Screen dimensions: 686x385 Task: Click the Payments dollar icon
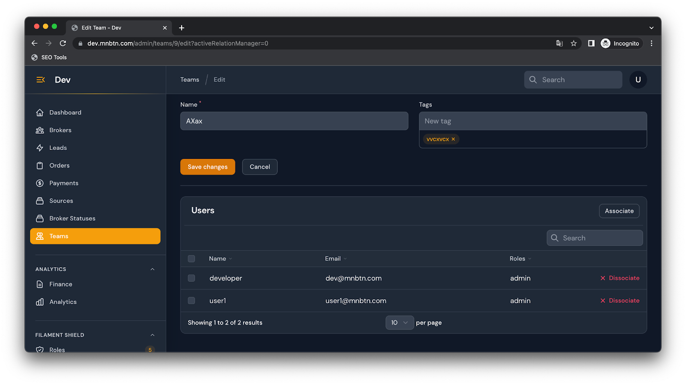(x=40, y=183)
